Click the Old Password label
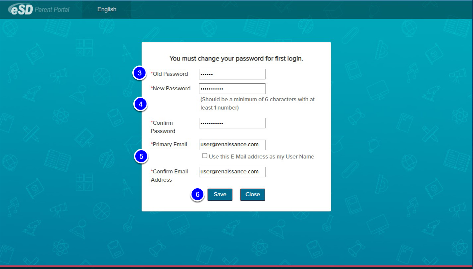Viewport: 473px width, 269px height. coord(170,74)
